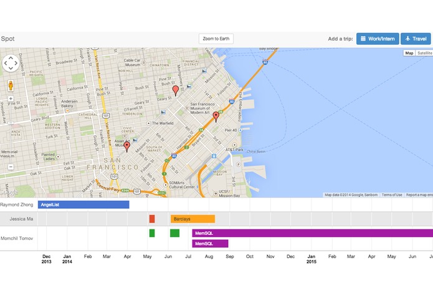Click the Pier 40 marker icon
The height and width of the screenshot is (308, 433).
point(240,130)
